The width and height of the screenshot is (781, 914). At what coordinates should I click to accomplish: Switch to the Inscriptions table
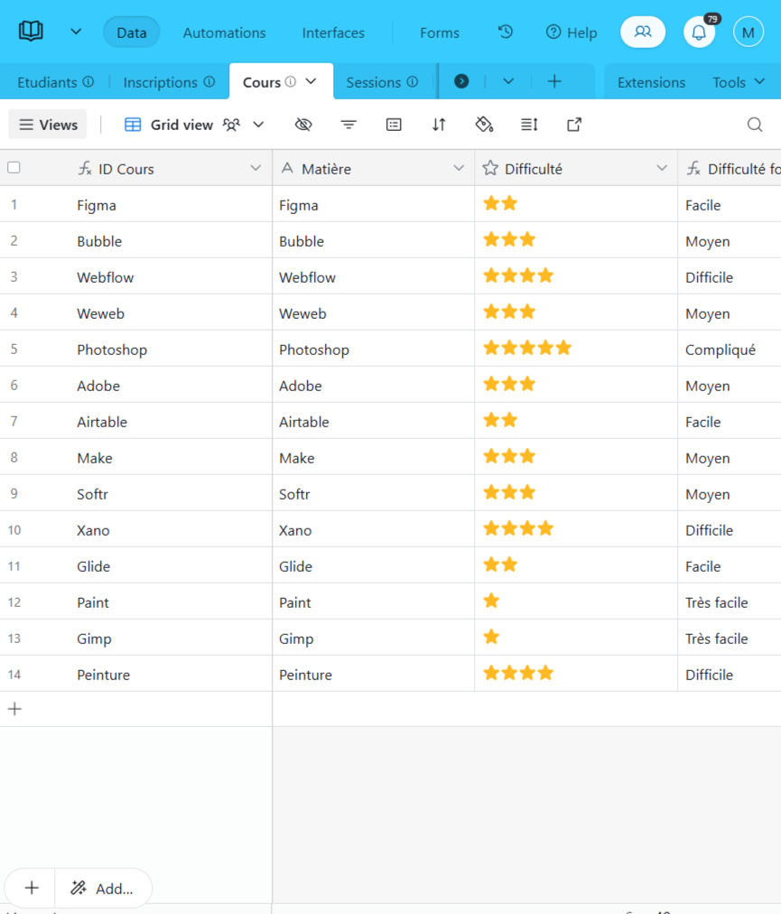pyautogui.click(x=161, y=82)
